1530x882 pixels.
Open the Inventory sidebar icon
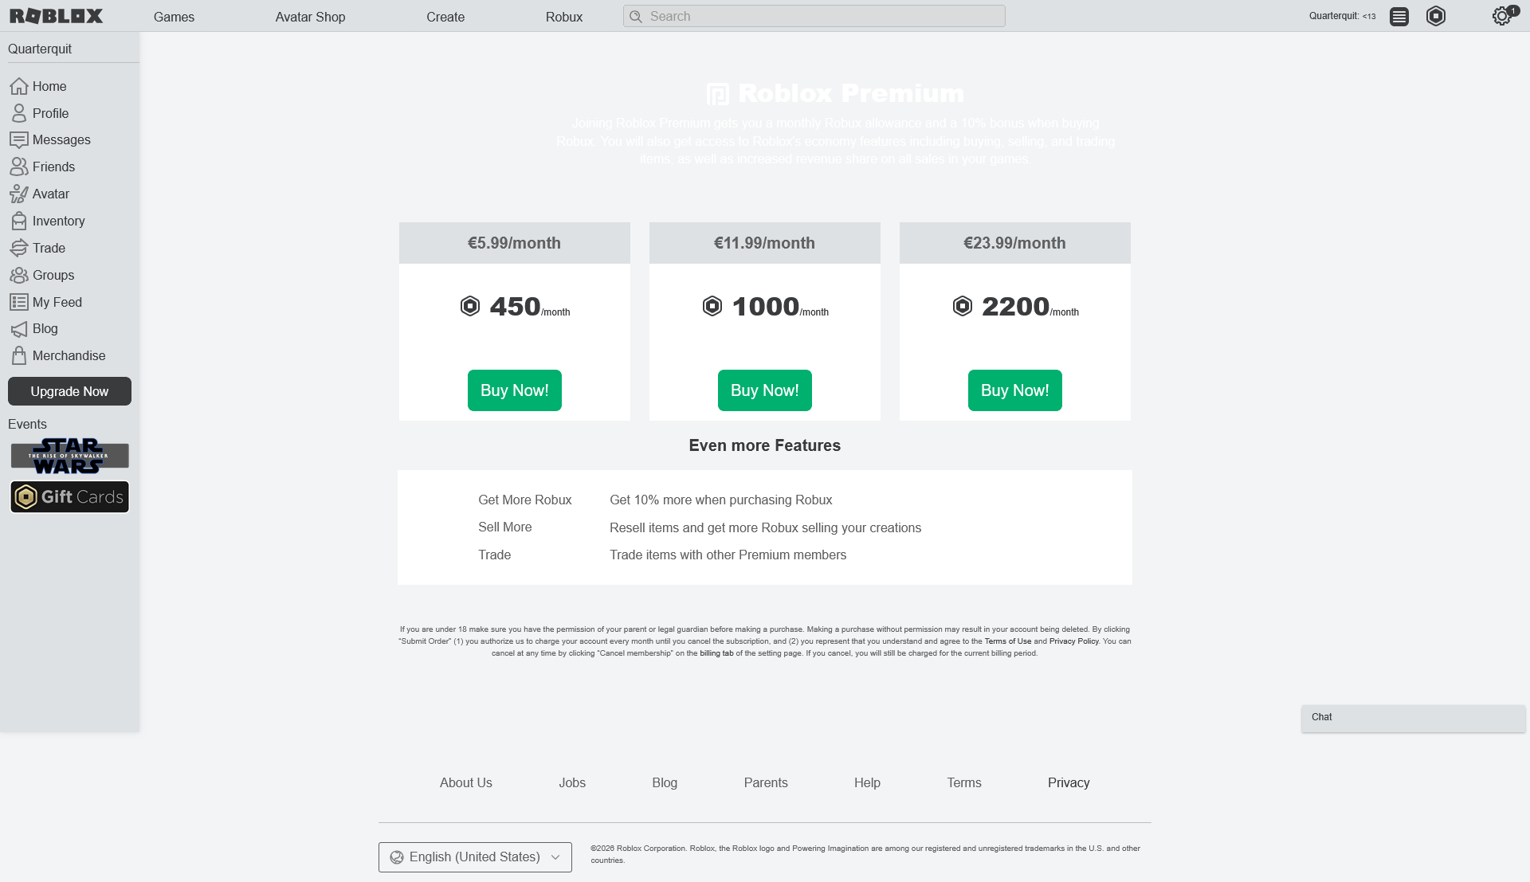(x=19, y=221)
